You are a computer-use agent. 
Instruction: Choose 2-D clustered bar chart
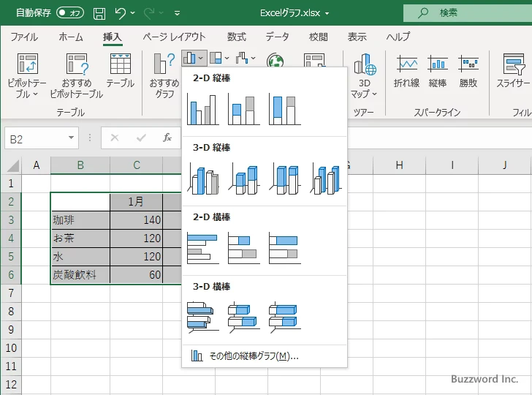(x=203, y=248)
